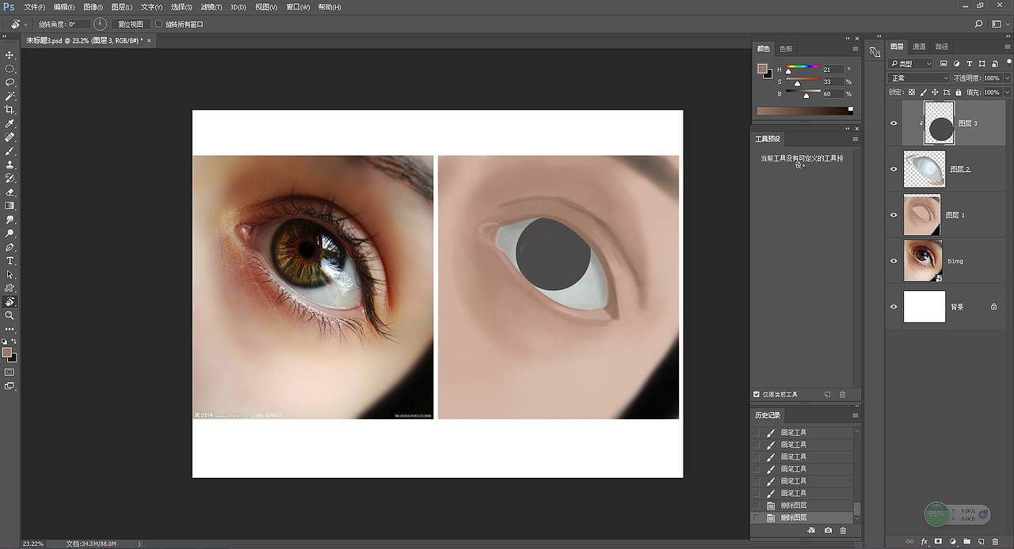Select the Type tool
This screenshot has width=1014, height=549.
10,260
